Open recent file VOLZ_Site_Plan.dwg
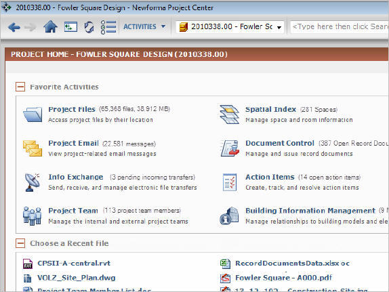 tap(77, 278)
